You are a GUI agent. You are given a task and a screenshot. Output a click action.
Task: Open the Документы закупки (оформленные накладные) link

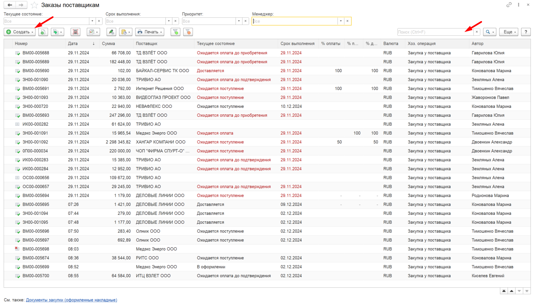(x=71, y=300)
